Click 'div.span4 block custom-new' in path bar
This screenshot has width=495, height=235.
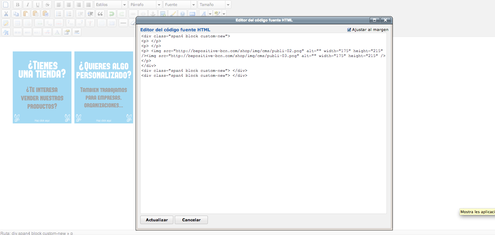(x=39, y=233)
